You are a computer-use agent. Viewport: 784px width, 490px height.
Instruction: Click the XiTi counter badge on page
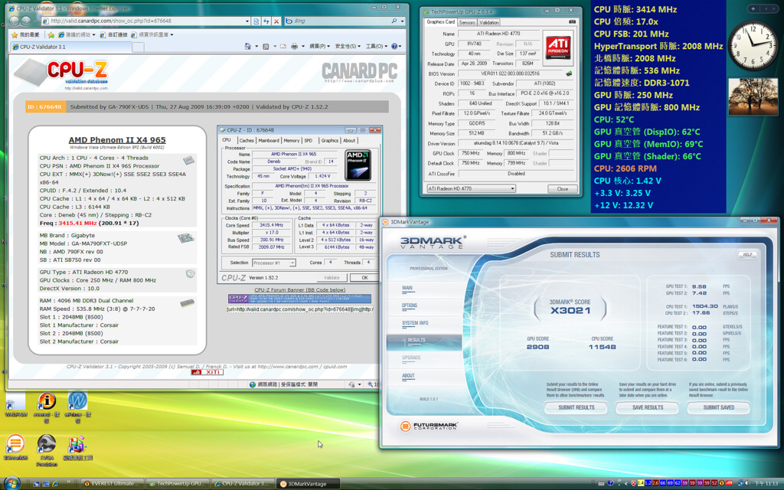pos(207,372)
